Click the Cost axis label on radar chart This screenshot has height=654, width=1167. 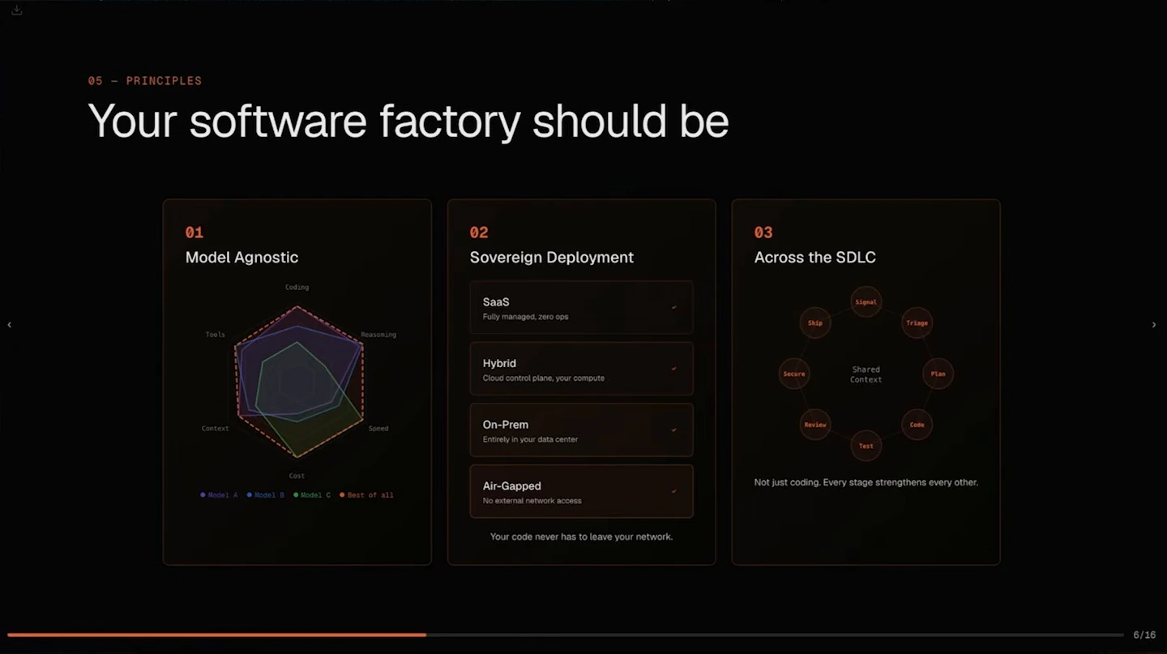[x=297, y=476]
